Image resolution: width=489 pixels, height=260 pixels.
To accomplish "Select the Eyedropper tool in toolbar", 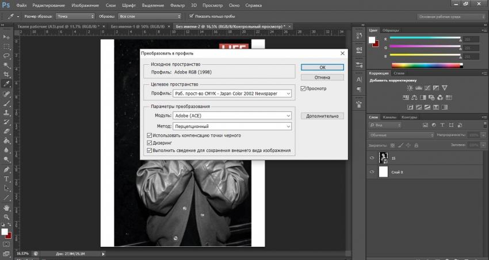I will pyautogui.click(x=7, y=84).
